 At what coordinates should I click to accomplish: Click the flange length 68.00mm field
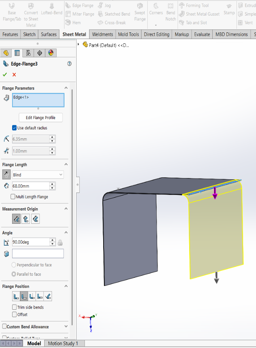30,186
